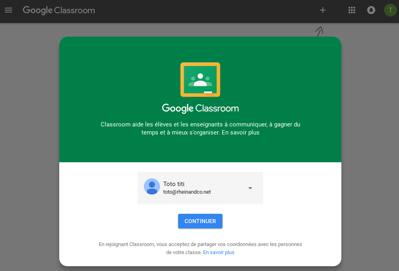The width and height of the screenshot is (399, 271).
Task: Click the Google Classroom wordmark in the header
Action: tap(59, 10)
